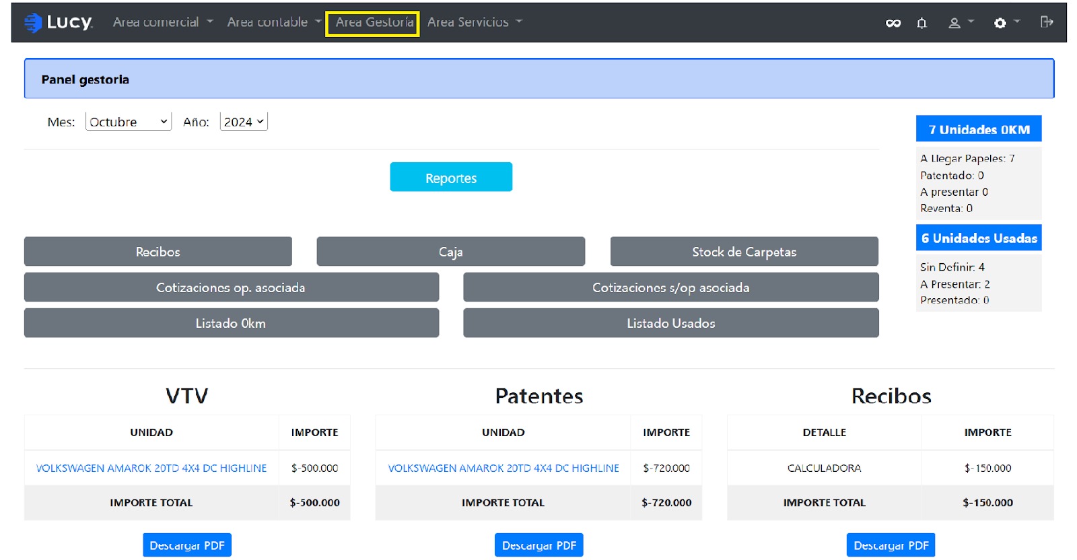Open the Recibos gray button
The height and width of the screenshot is (560, 1077).
pos(158,252)
